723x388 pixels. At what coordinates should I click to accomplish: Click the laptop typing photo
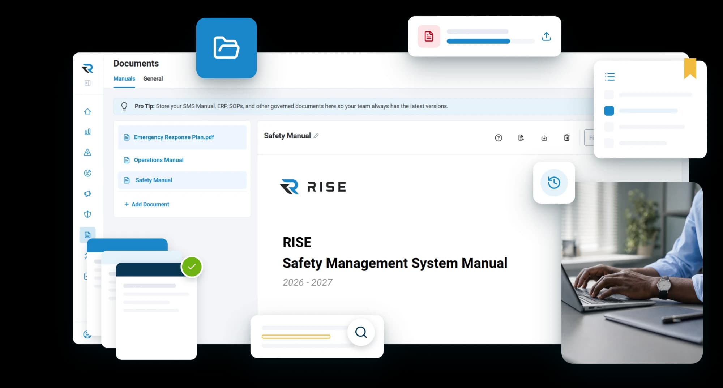(632, 273)
